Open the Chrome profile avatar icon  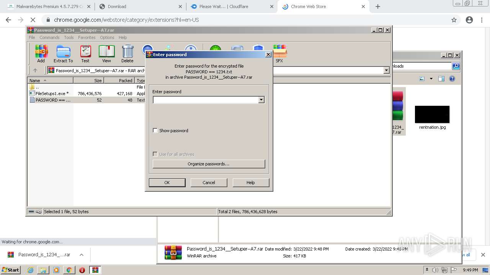[469, 20]
